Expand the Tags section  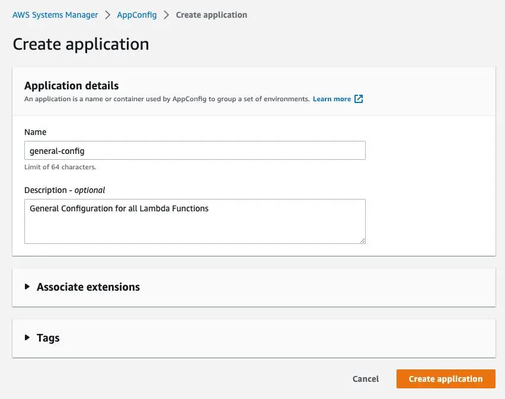point(48,338)
